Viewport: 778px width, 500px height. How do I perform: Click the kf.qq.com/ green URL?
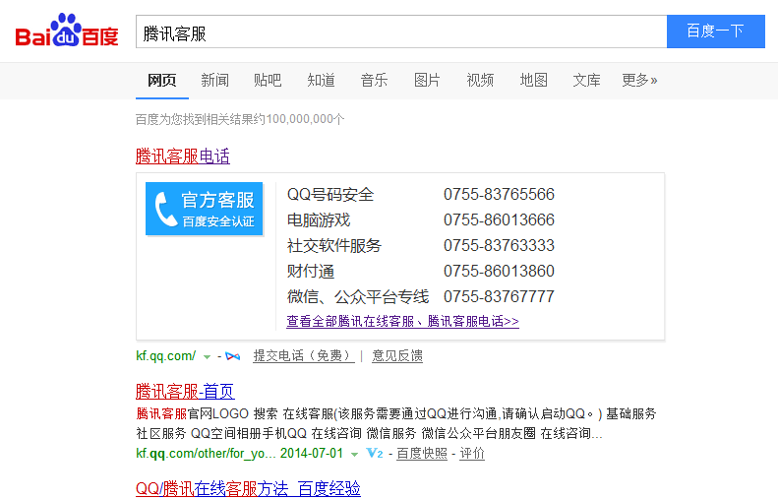[x=165, y=356]
